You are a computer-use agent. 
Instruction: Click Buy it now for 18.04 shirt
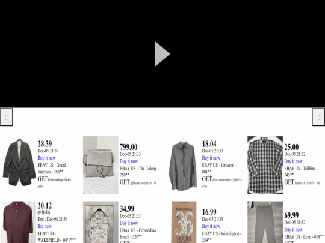pyautogui.click(x=211, y=158)
